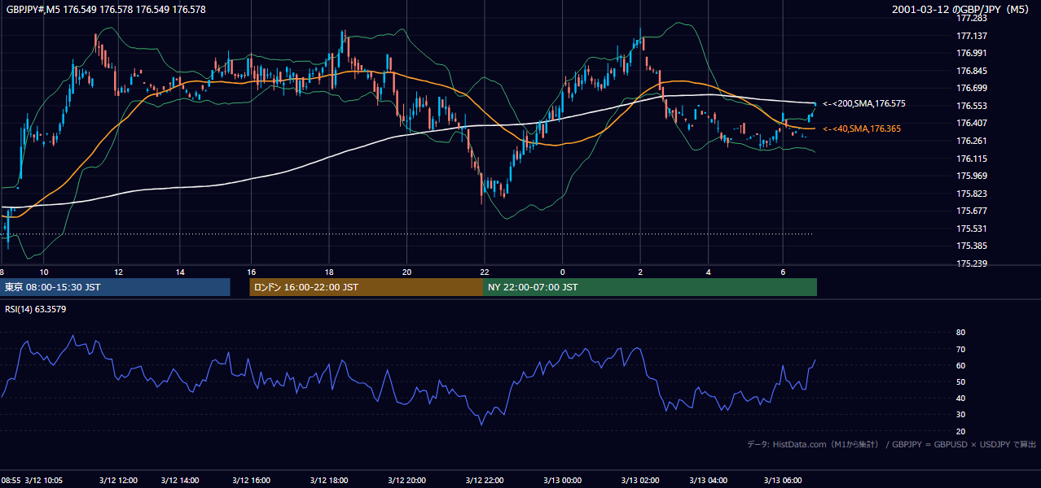
Task: Click price level 175.677 on axis
Action: pos(972,211)
